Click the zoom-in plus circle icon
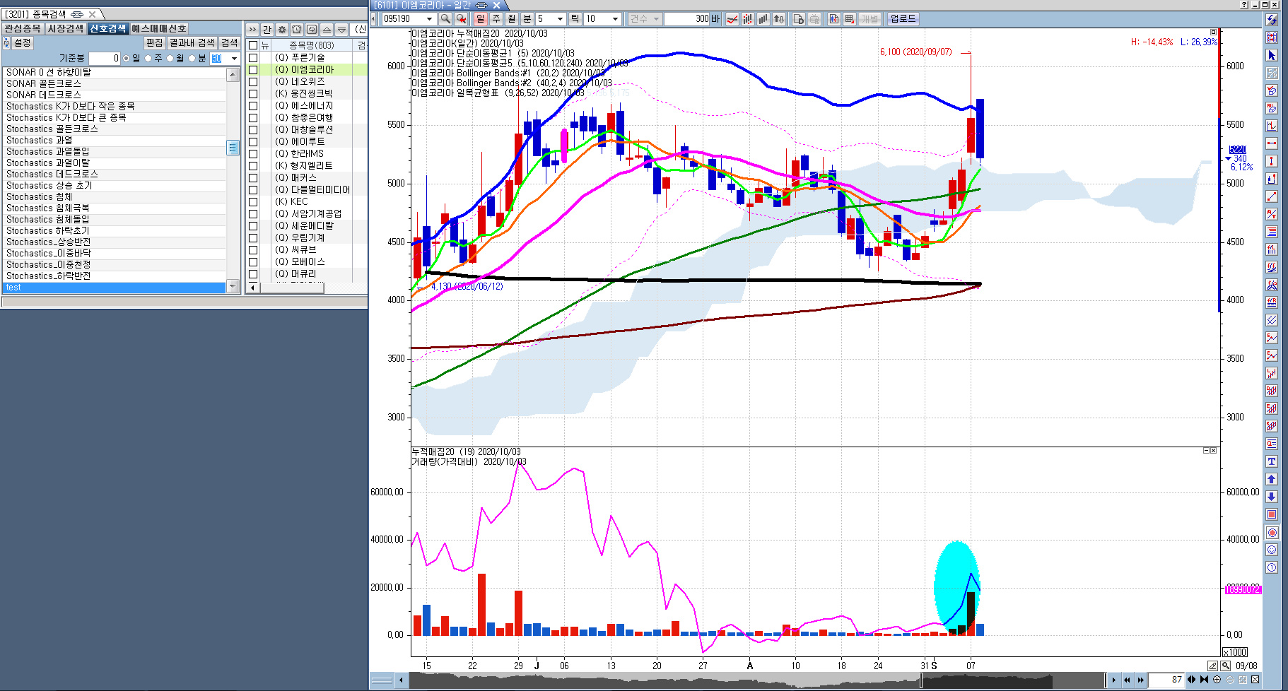The image size is (1288, 691). point(1217,680)
